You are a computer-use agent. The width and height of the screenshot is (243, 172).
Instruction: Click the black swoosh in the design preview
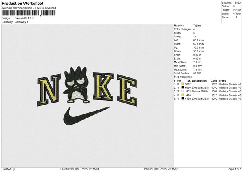pos(86,116)
